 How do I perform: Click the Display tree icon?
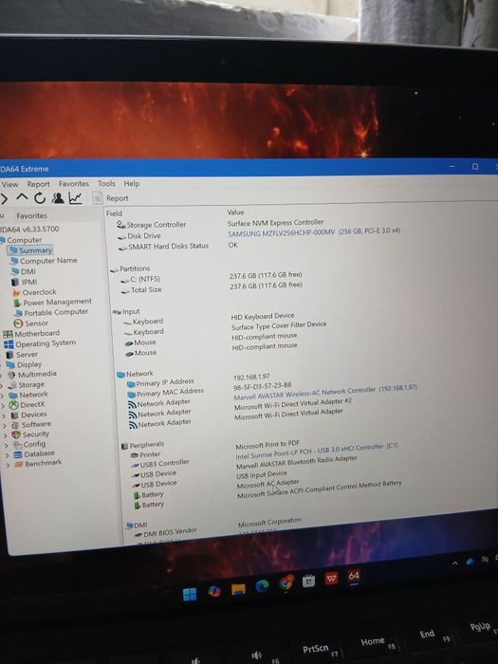tap(10, 364)
